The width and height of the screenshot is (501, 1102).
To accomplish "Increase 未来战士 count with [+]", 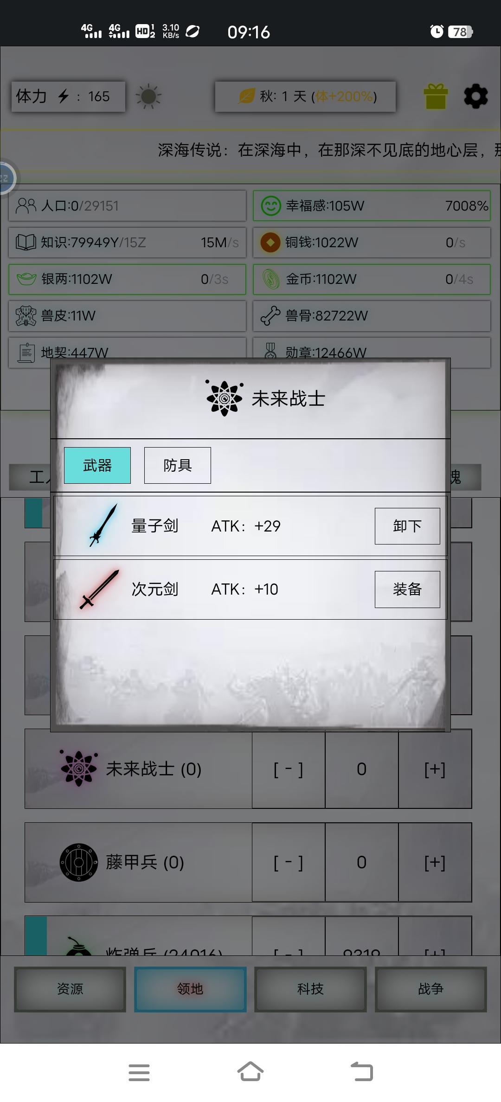I will (435, 769).
